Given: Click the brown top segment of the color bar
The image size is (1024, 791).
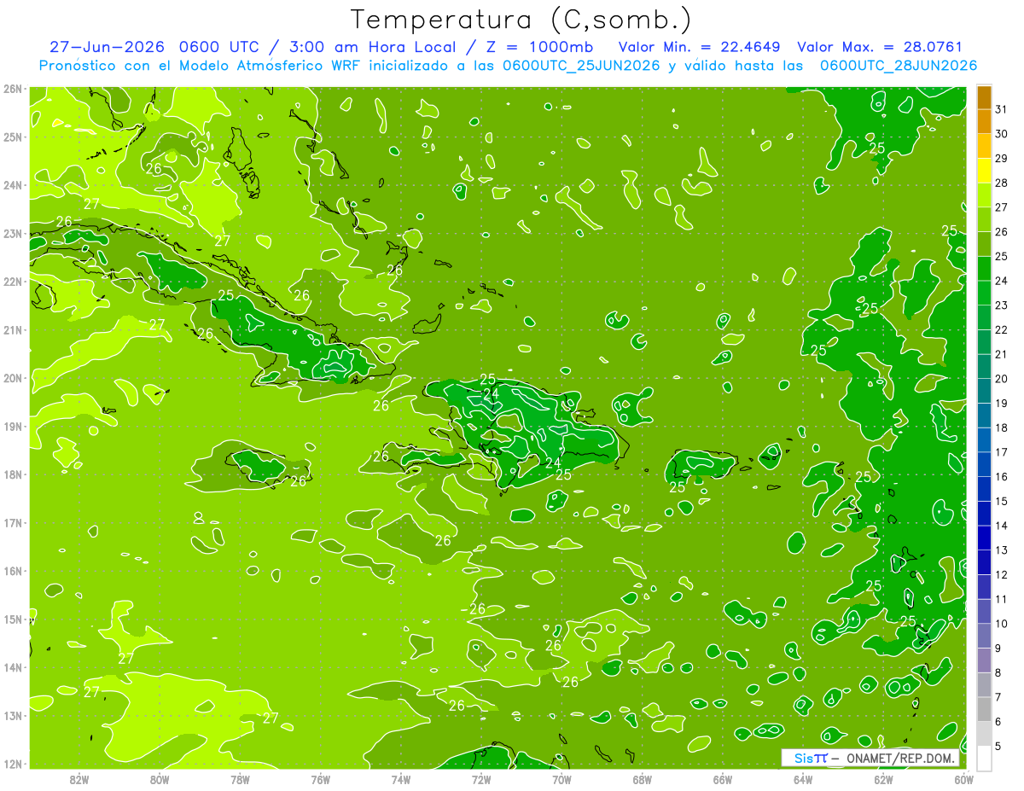Looking at the screenshot, I should coord(984,97).
